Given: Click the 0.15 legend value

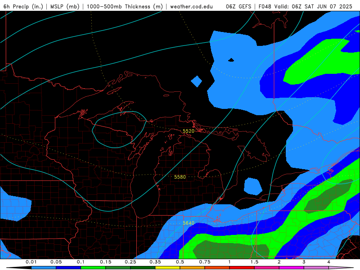Looking at the screenshot, I should click(x=106, y=262).
